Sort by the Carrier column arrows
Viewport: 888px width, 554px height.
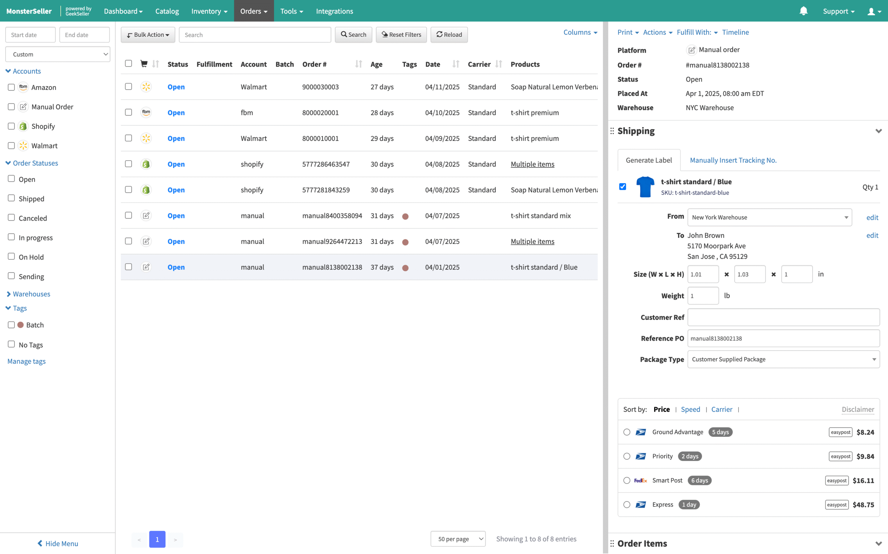(x=498, y=64)
